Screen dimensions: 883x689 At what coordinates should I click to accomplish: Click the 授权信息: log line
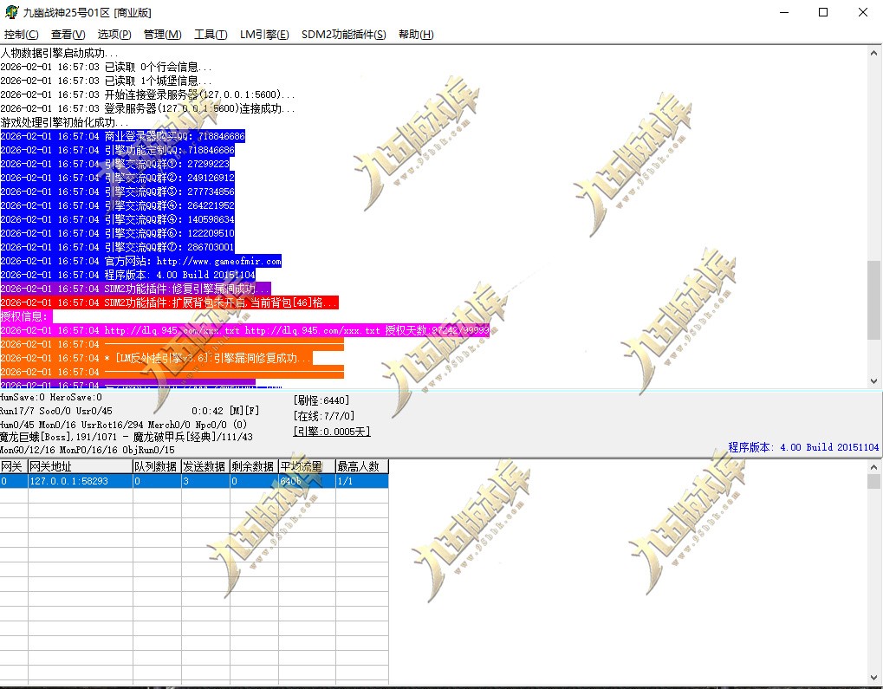(26, 316)
